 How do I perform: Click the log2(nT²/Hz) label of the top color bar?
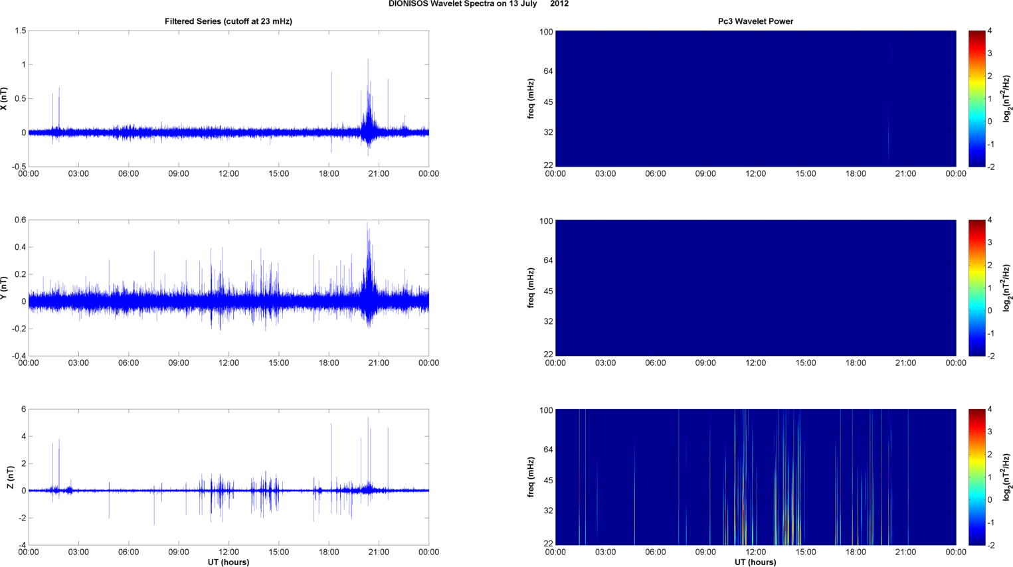1006,98
